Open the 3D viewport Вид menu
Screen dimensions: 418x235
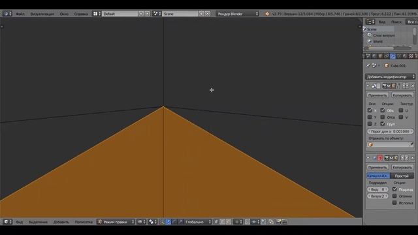click(x=20, y=222)
